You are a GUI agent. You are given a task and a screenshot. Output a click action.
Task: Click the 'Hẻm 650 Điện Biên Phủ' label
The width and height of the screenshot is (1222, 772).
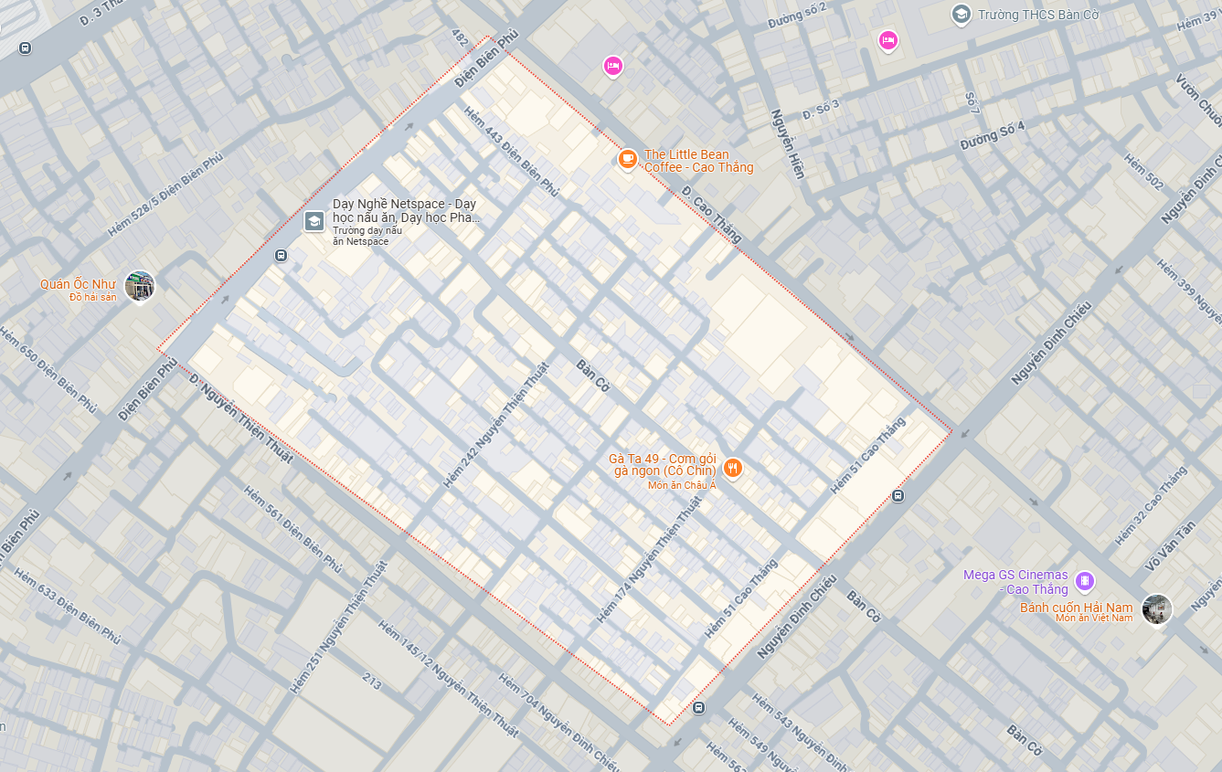[47, 370]
